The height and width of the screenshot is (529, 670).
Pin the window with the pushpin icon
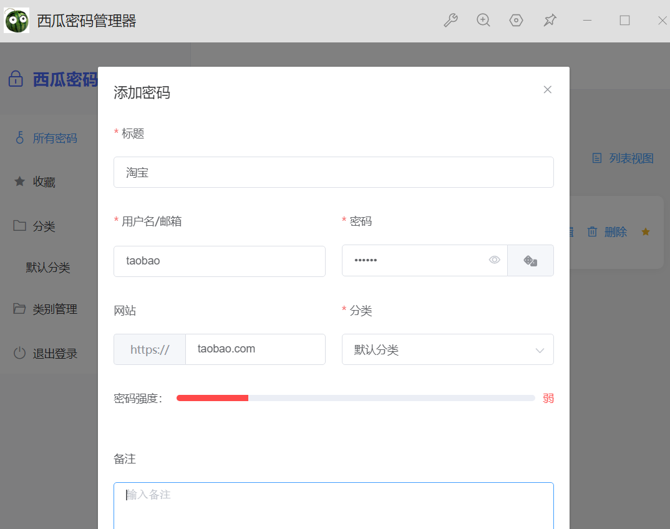(x=550, y=20)
